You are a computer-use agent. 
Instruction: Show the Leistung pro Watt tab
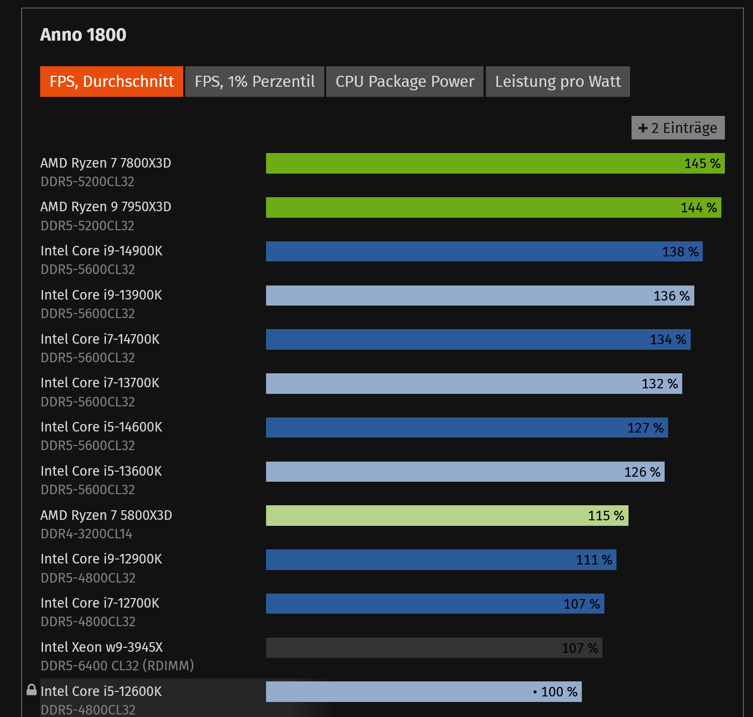pos(558,81)
